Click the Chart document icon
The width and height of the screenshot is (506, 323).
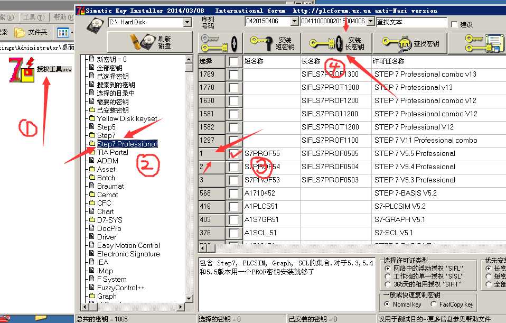(x=92, y=210)
